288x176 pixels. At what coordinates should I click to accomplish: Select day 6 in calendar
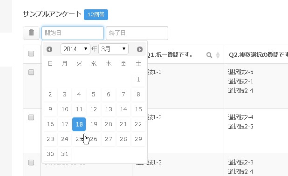pos(109,95)
